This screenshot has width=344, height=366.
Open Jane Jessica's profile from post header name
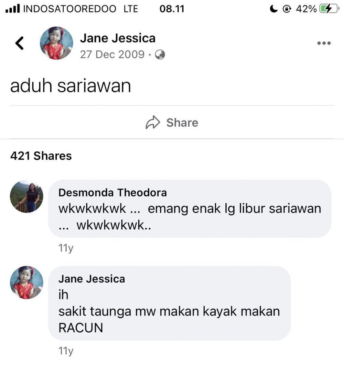(118, 38)
